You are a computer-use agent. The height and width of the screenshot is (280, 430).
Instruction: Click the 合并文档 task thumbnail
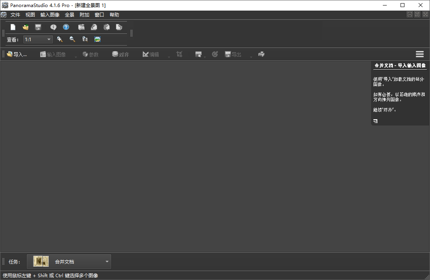(41, 262)
